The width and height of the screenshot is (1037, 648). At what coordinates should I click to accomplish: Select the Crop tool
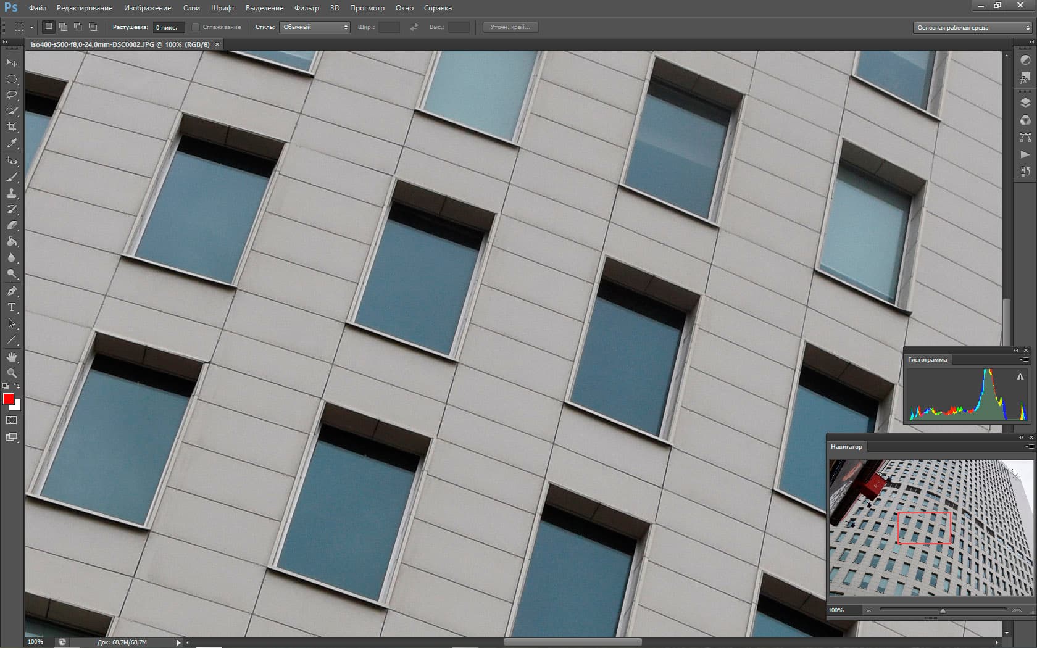[12, 127]
